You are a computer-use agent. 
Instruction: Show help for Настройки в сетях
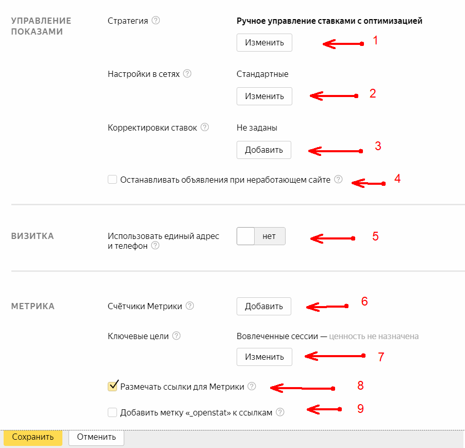click(x=187, y=73)
